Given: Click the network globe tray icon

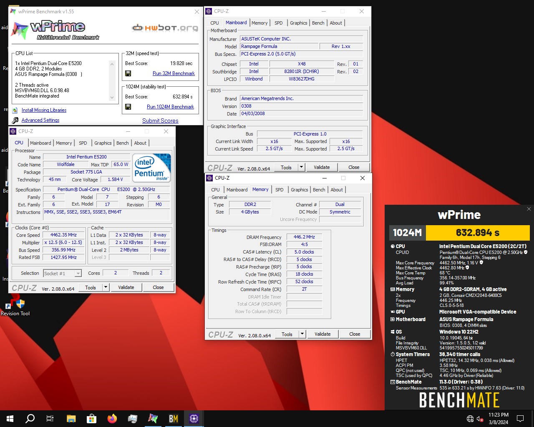Looking at the screenshot, I should (x=470, y=419).
